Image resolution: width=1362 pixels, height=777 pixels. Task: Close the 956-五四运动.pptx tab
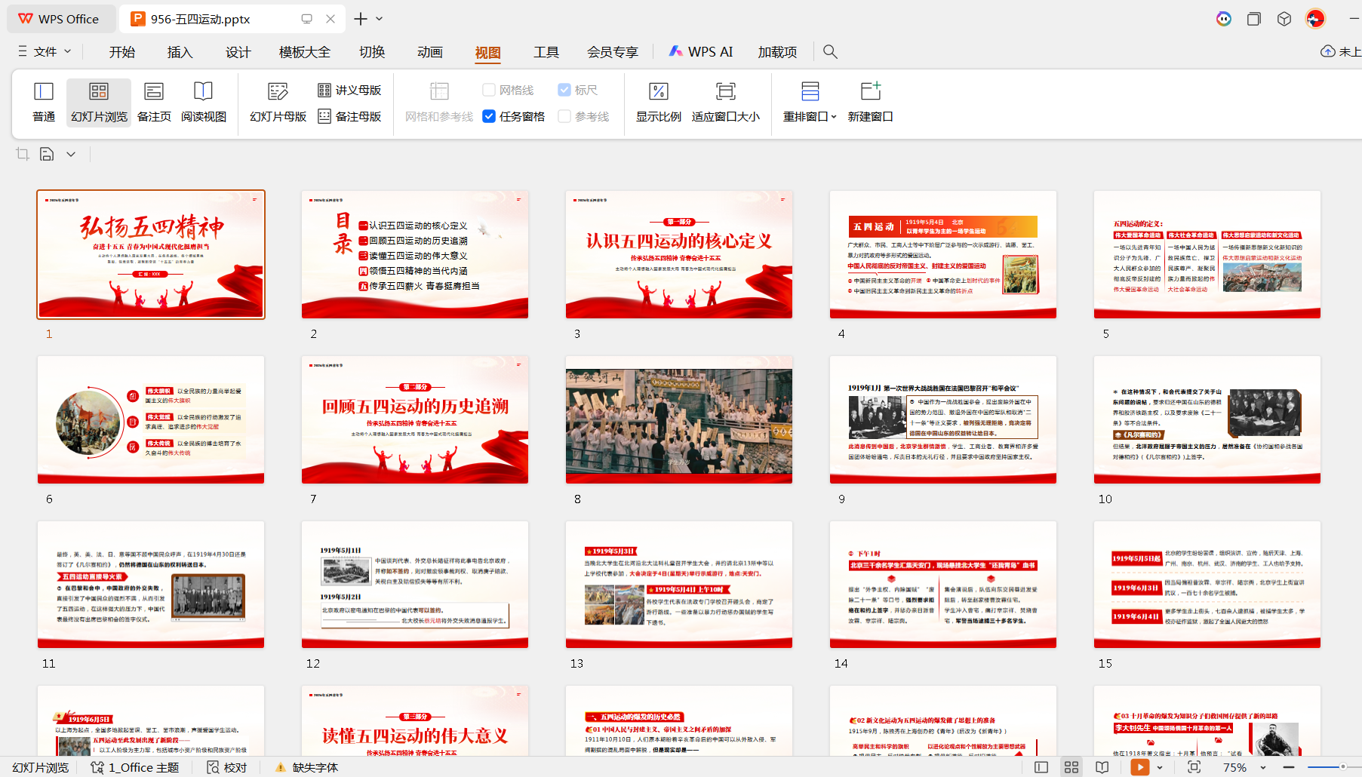click(x=331, y=19)
